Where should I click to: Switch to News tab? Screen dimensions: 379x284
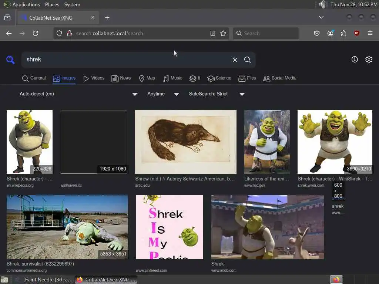pos(121,78)
